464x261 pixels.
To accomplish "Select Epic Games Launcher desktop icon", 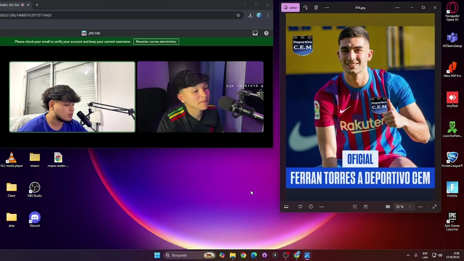I will click(452, 221).
